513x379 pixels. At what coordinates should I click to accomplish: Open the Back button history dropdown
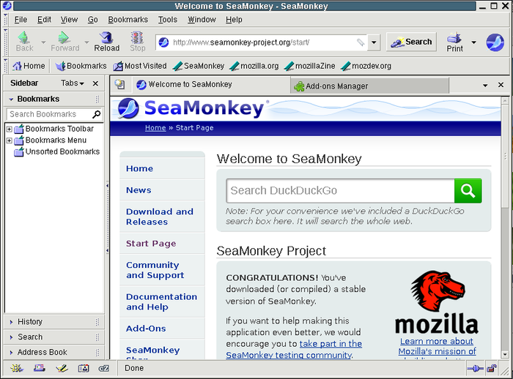click(x=43, y=42)
